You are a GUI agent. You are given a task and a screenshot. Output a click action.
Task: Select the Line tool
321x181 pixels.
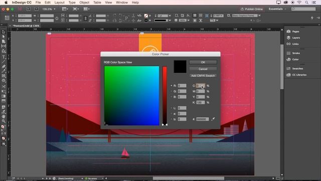click(4, 62)
